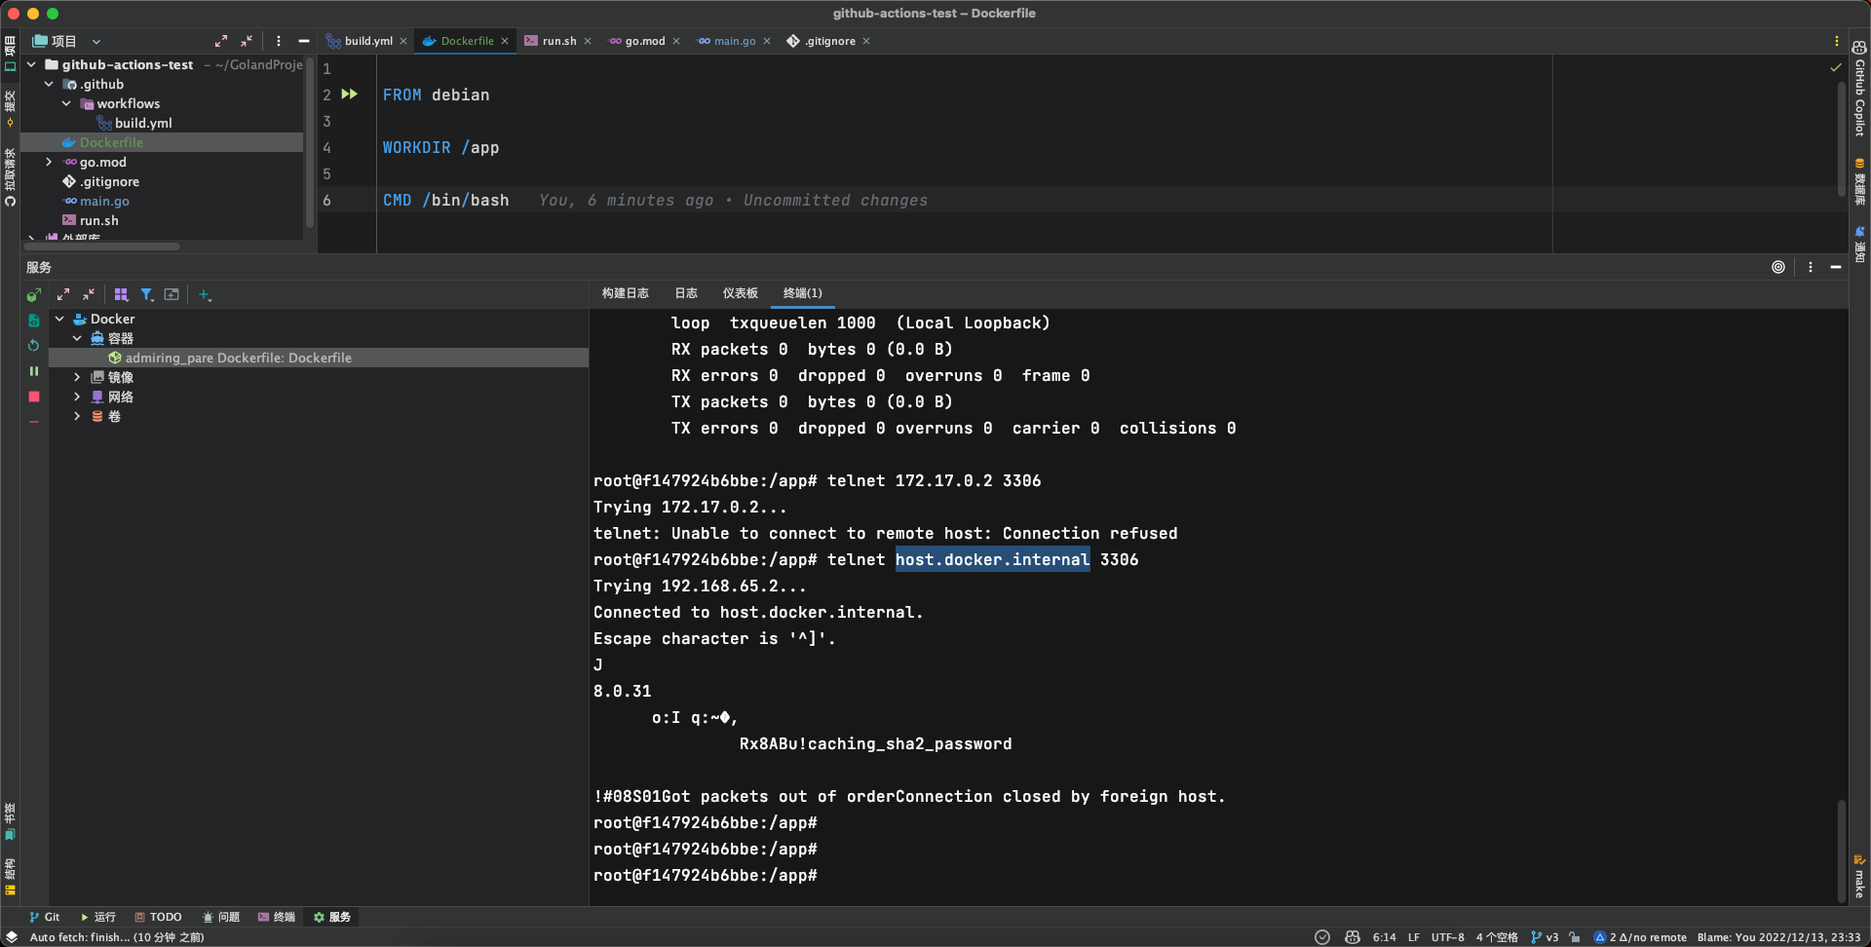Open the Git tool window button
The width and height of the screenshot is (1871, 947).
point(44,917)
